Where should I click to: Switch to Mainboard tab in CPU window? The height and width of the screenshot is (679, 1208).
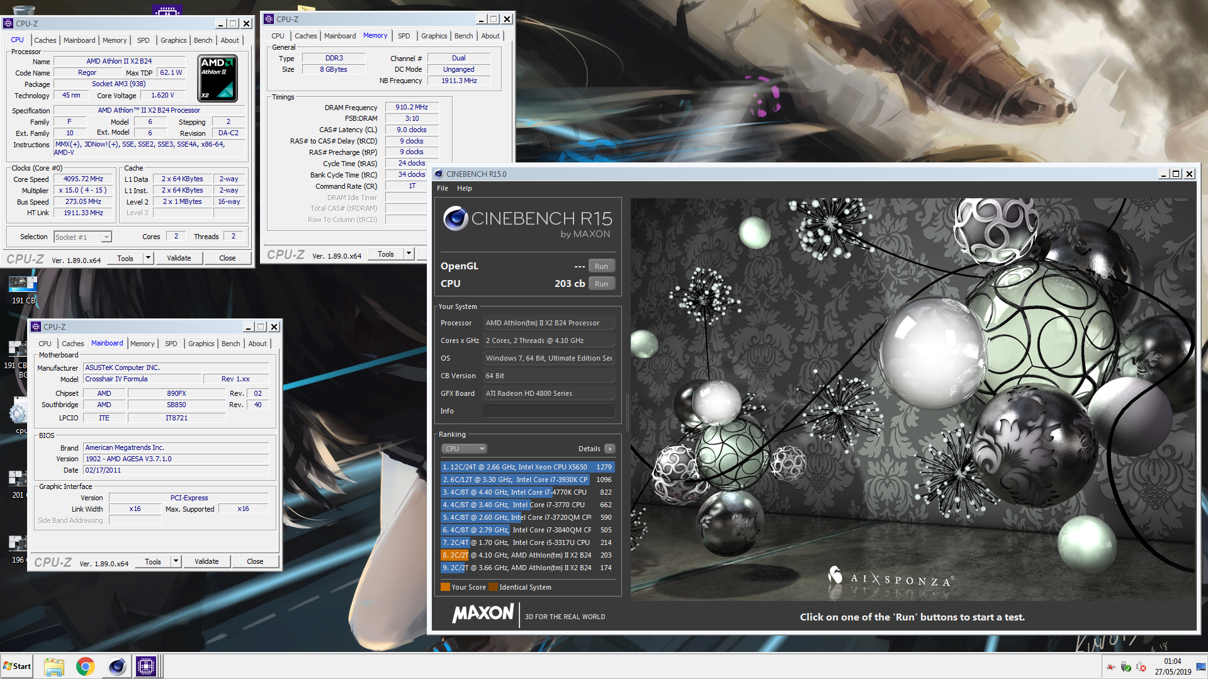tap(79, 40)
